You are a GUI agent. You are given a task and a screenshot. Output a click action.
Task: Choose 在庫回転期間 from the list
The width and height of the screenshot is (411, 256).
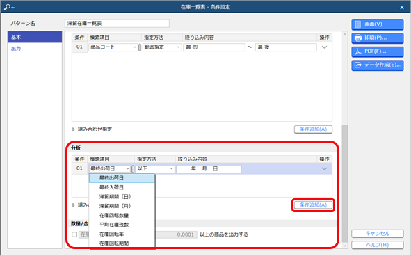[122, 243]
